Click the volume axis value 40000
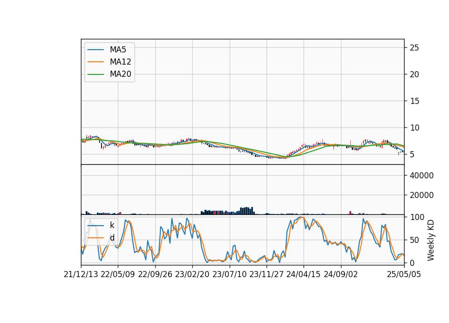Screen dimensions: 449x323 pos(421,176)
